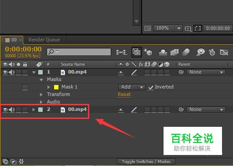
Task: Click the Video eye column header
Action: 5,64
